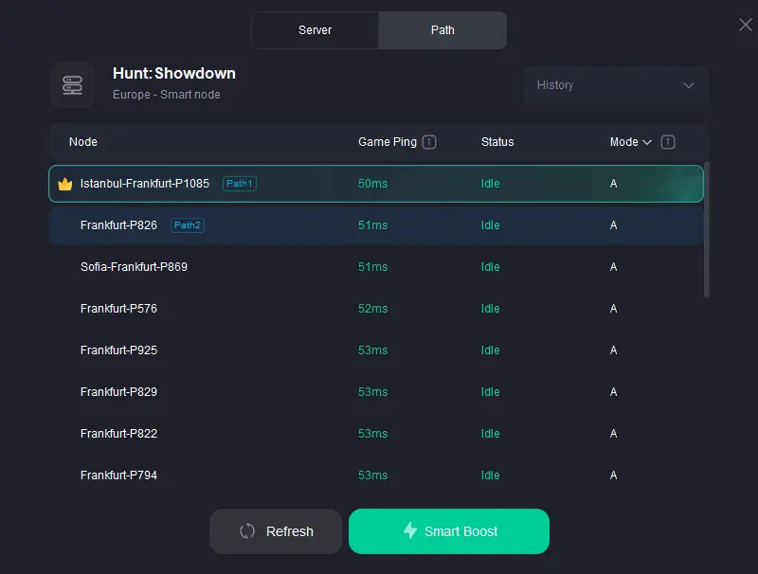Click the 52ms ping value
Image resolution: width=758 pixels, height=574 pixels.
(x=372, y=308)
